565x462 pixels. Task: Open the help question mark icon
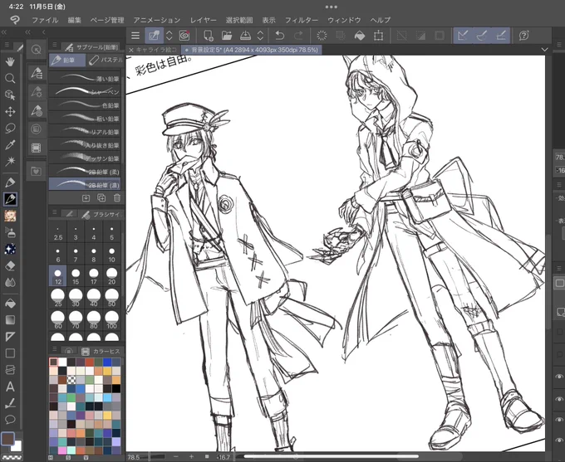pyautogui.click(x=524, y=36)
